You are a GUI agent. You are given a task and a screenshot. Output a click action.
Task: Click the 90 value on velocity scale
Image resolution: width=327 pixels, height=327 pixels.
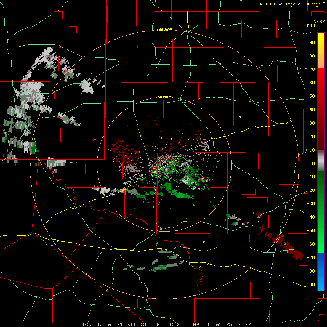[x=312, y=43]
